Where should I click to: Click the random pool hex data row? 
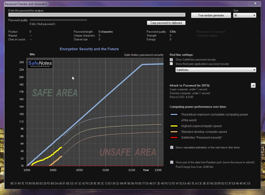click(x=130, y=183)
